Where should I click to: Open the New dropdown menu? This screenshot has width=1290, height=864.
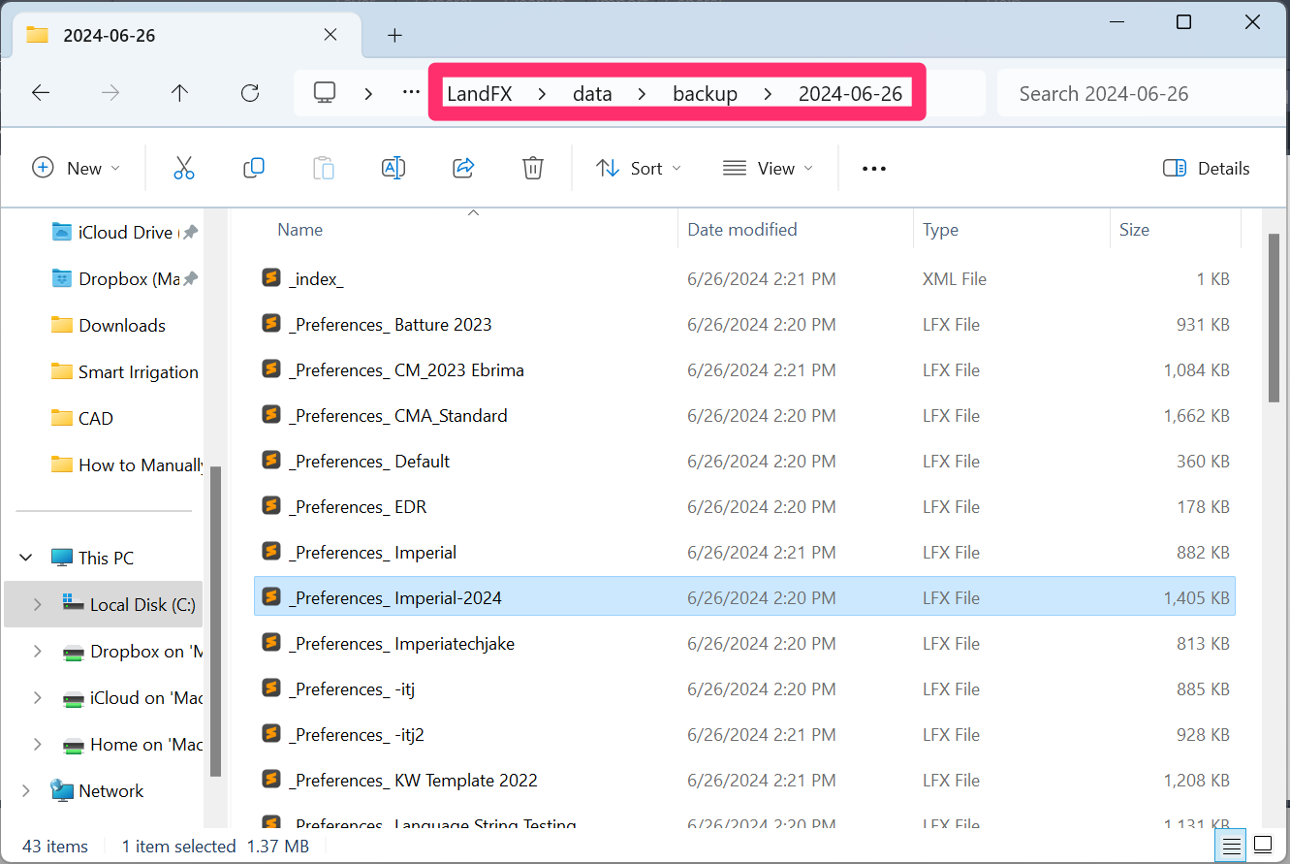77,169
